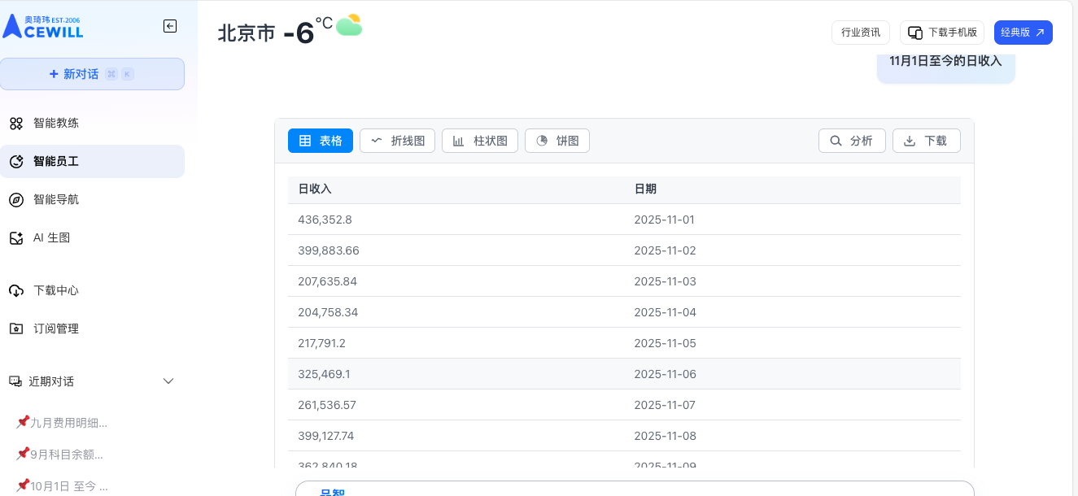Click 下载手机版 button
Screen dimensions: 1078x496
tap(942, 33)
